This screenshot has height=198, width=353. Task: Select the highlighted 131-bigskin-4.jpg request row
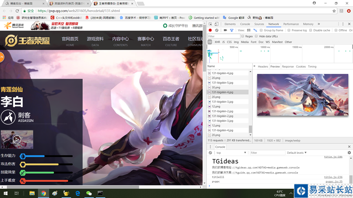[x=228, y=92]
